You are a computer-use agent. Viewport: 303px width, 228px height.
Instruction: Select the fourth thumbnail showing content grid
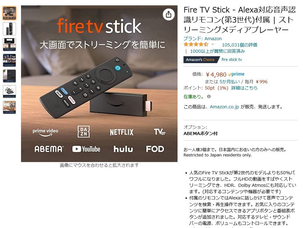(x=9, y=60)
